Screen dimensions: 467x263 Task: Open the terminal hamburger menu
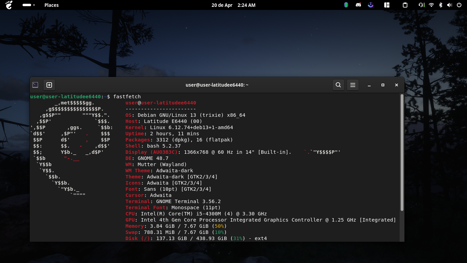353,85
